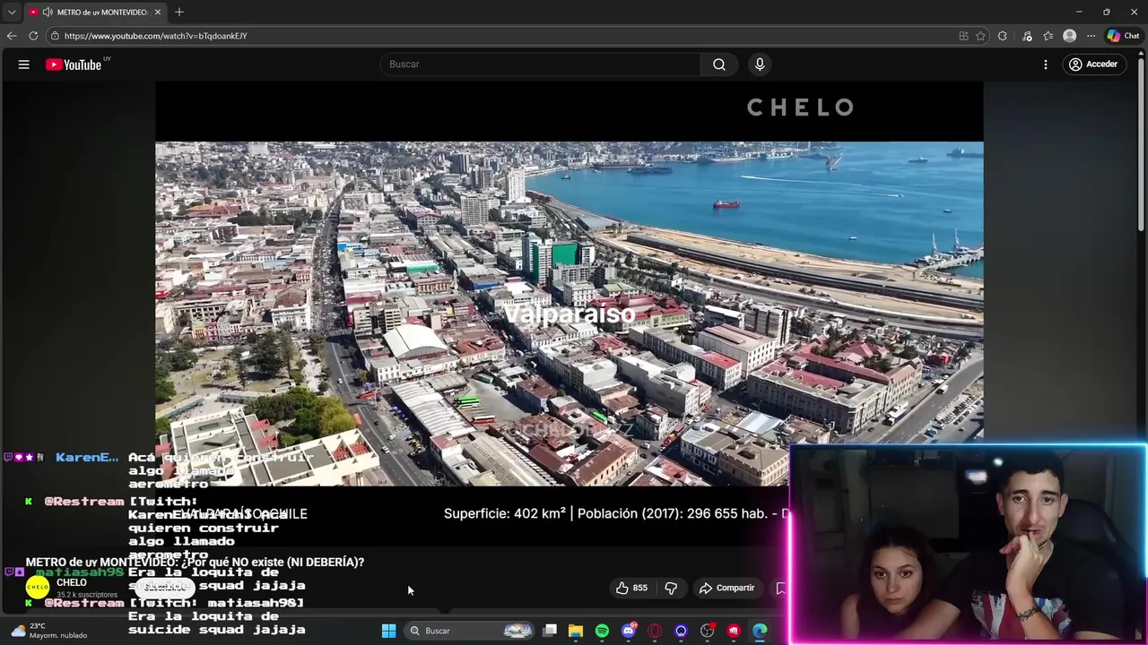This screenshot has width=1148, height=645.
Task: Mute the tab via speaker icon
Action: 47,13
